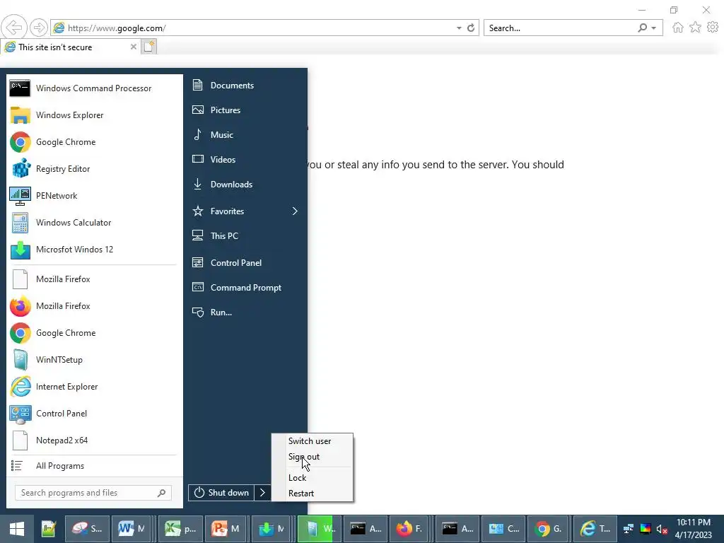Click the Internet Explorer back button
This screenshot has width=724, height=543.
point(14,28)
